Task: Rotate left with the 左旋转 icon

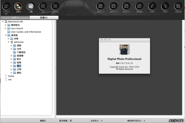Action: pyautogui.click(x=152, y=6)
